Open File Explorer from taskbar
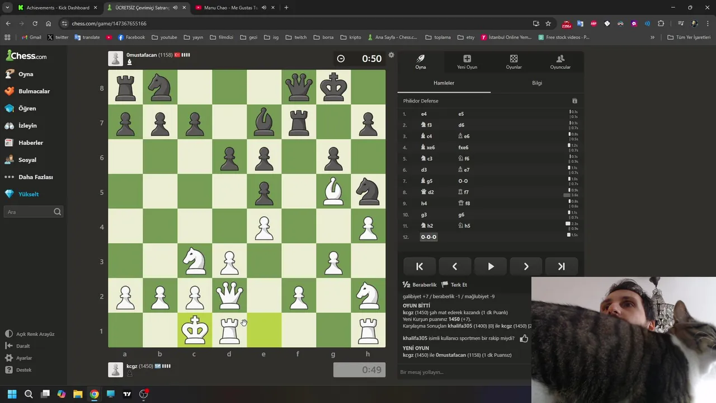Screen dimensions: 716x403 pyautogui.click(x=78, y=394)
